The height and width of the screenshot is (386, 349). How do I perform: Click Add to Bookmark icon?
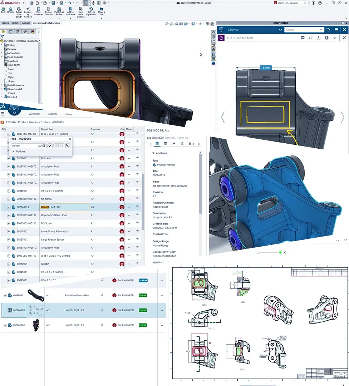click(x=70, y=9)
